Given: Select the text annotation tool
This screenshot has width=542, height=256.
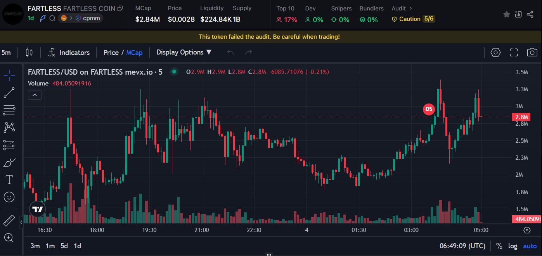Looking at the screenshot, I should [9, 179].
